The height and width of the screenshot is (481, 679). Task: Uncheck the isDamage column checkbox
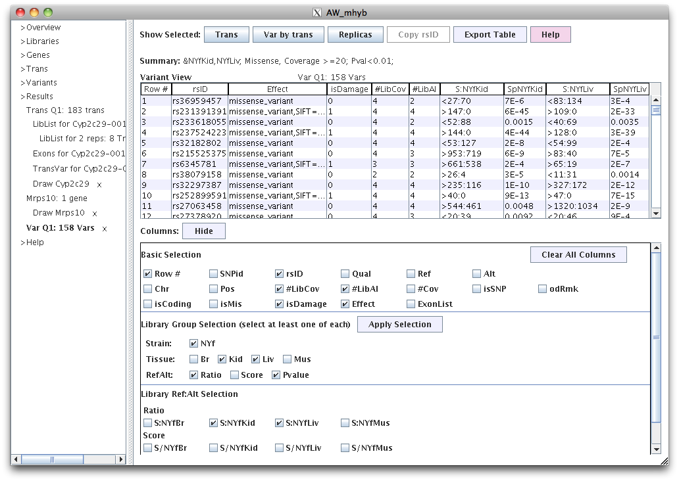click(280, 304)
